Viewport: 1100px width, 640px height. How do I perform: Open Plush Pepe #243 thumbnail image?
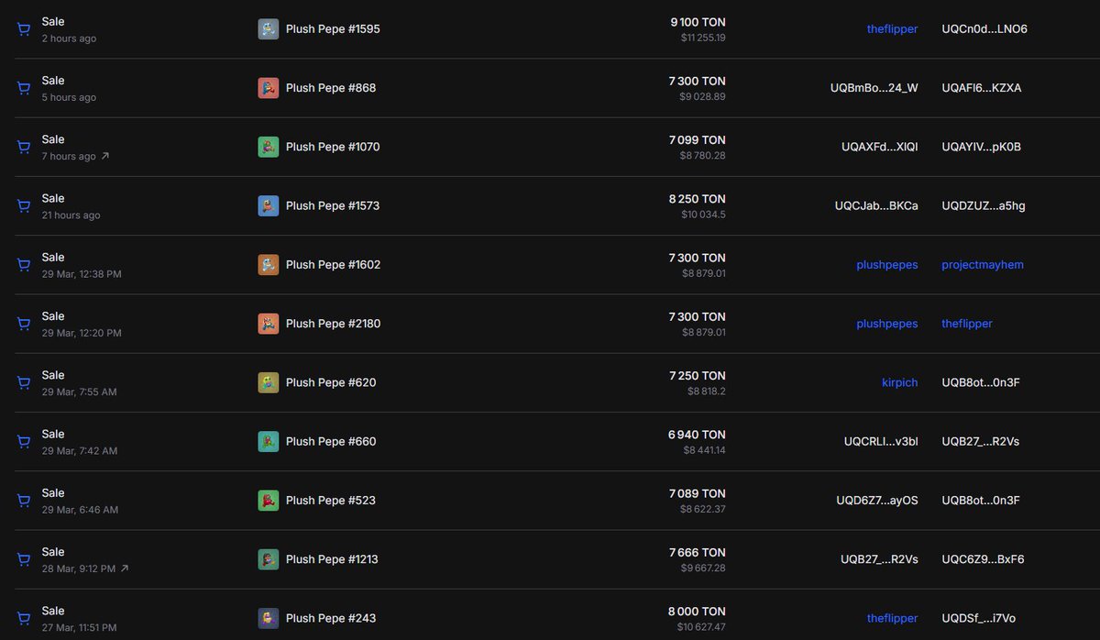(269, 618)
